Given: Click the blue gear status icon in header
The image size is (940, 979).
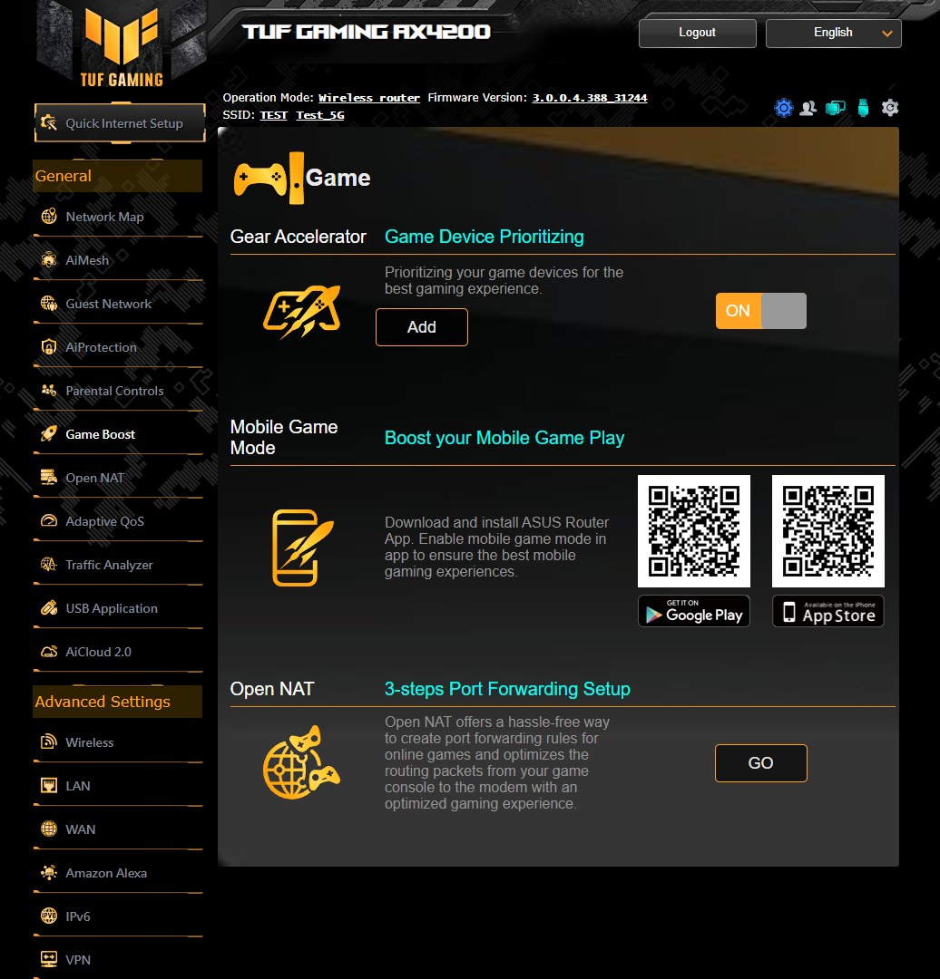Looking at the screenshot, I should (784, 108).
